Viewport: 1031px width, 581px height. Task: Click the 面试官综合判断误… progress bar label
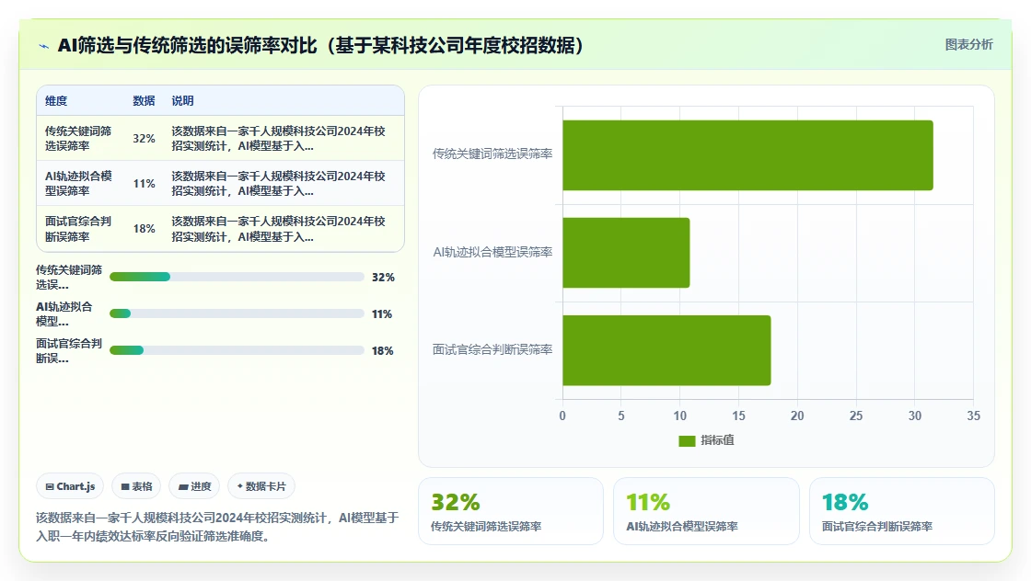point(69,350)
